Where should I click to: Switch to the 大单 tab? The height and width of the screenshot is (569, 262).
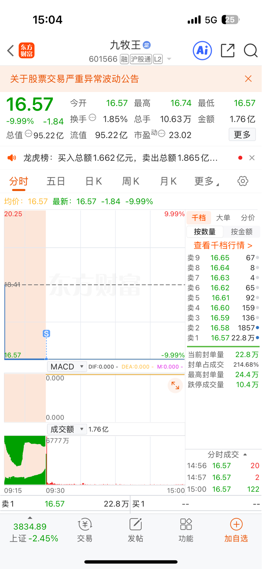pyautogui.click(x=223, y=218)
